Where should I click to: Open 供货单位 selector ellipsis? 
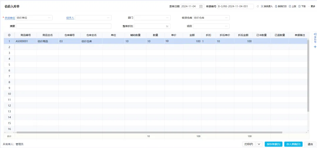pyautogui.click(x=49, y=18)
